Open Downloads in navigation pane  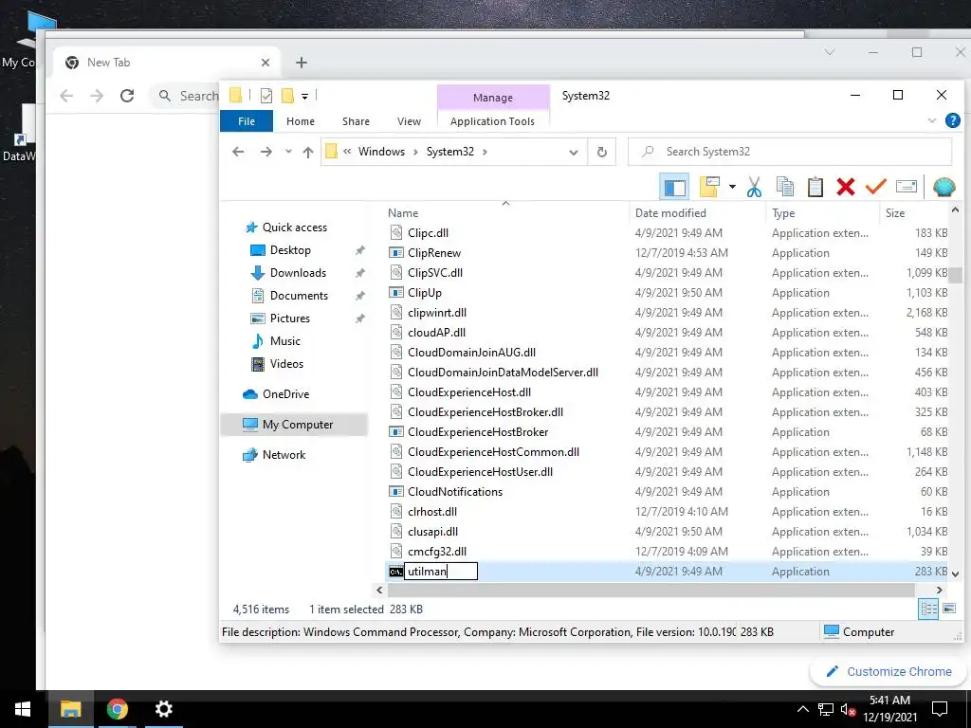click(298, 273)
